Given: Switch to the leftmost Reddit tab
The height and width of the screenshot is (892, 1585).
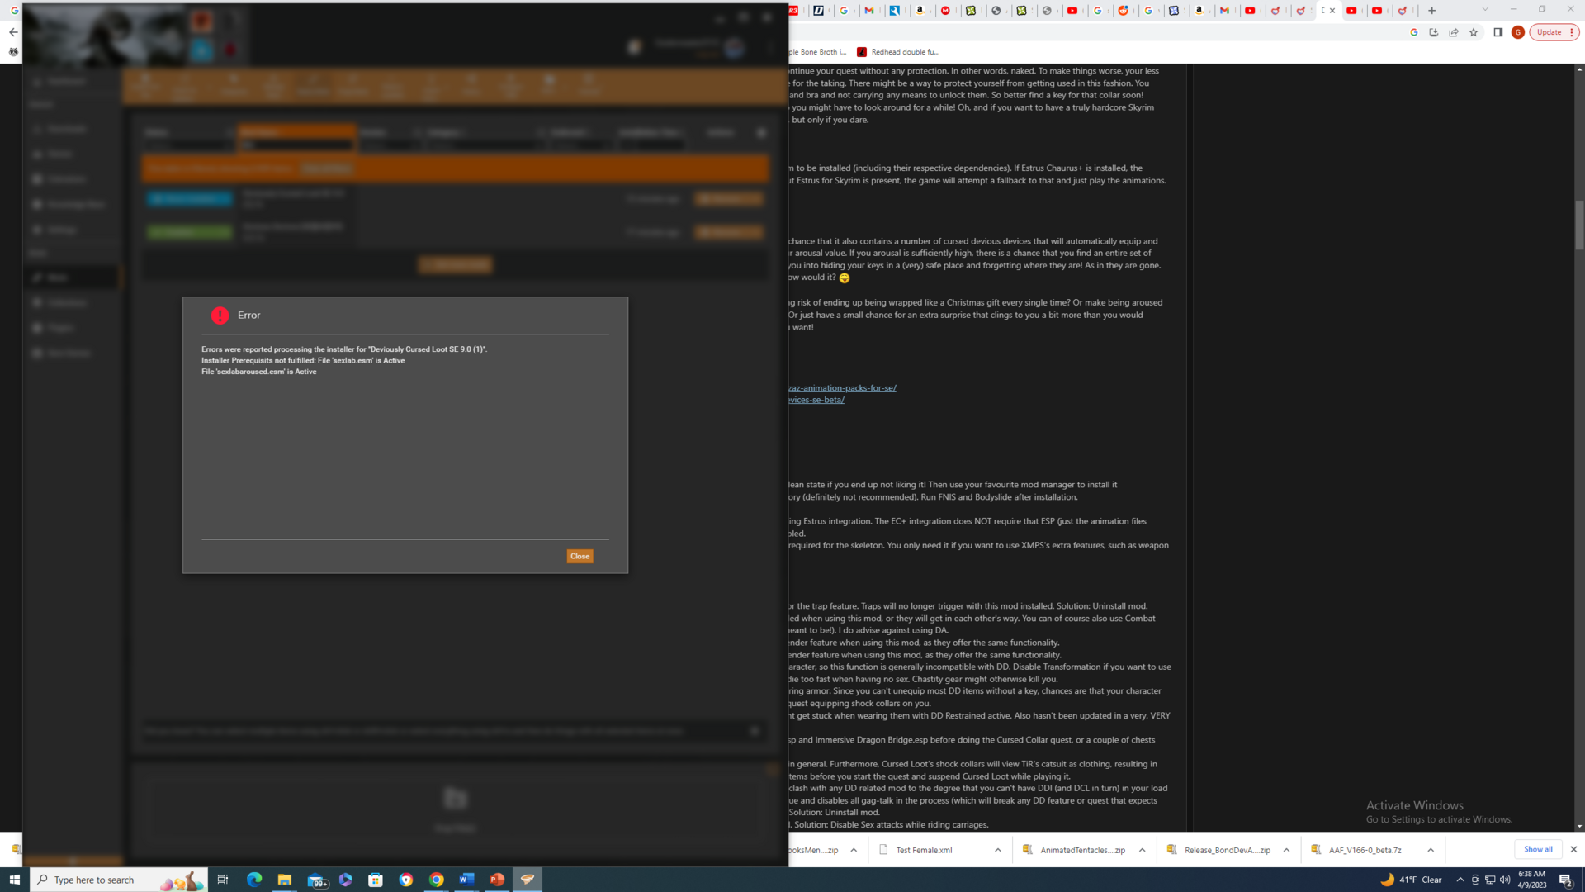Looking at the screenshot, I should point(1124,11).
